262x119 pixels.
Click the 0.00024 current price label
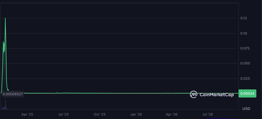247,93
